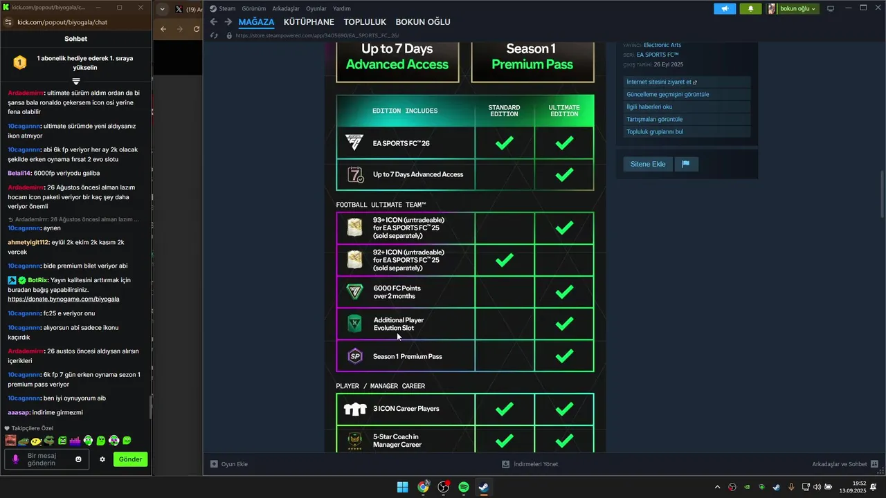Click the Steam store URL address
The width and height of the screenshot is (886, 498).
tap(317, 35)
